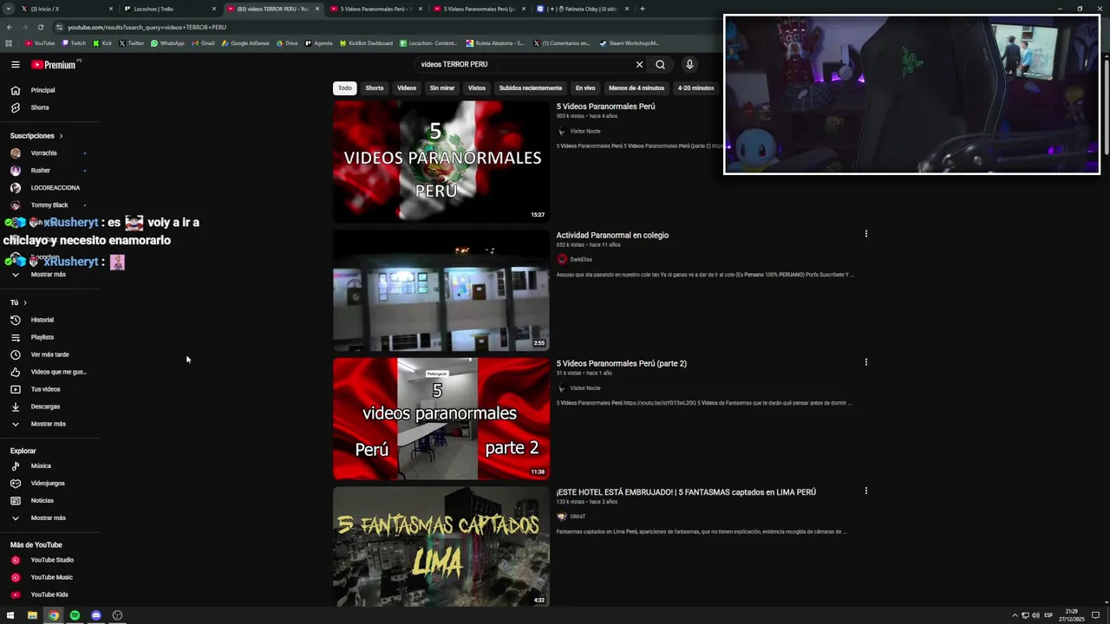Play 5 Videos Paranormales Perú thumbnail
1110x624 pixels.
441,161
